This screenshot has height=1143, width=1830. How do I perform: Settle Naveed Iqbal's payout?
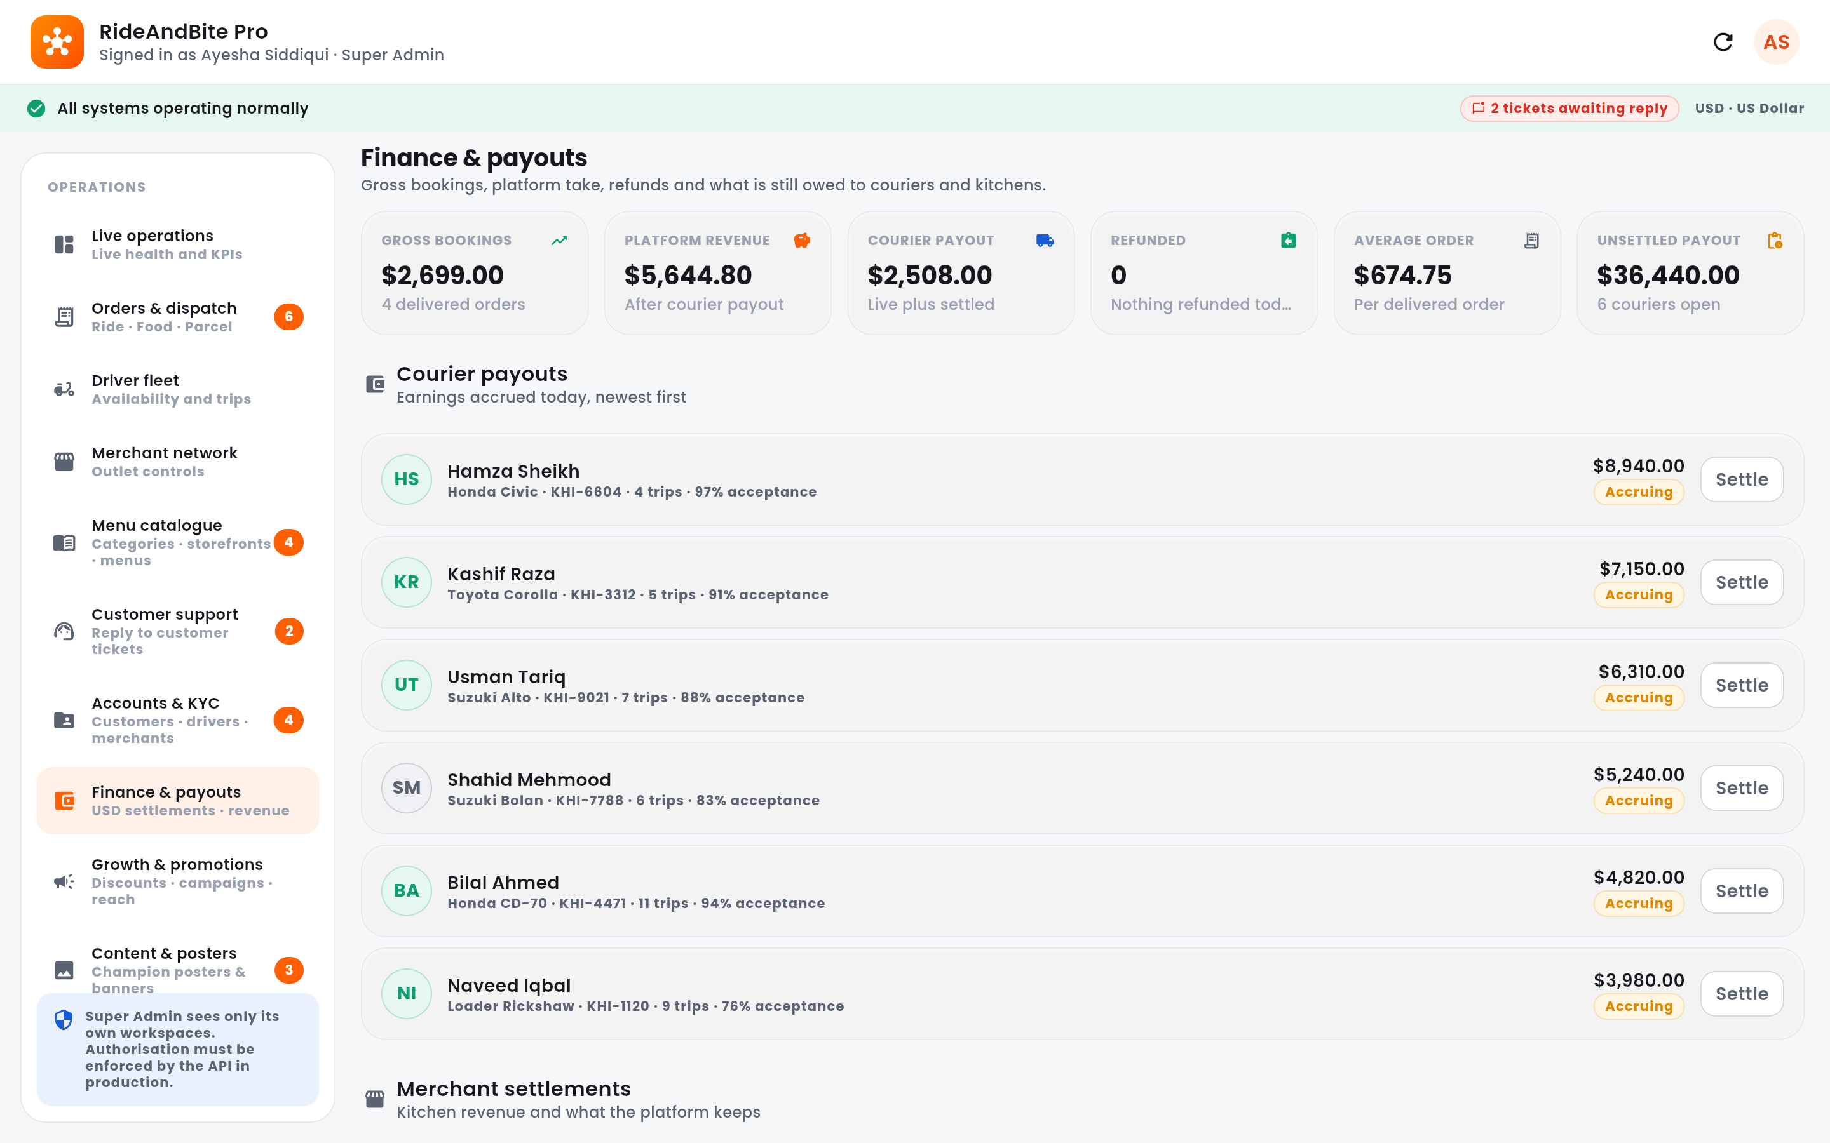point(1742,993)
